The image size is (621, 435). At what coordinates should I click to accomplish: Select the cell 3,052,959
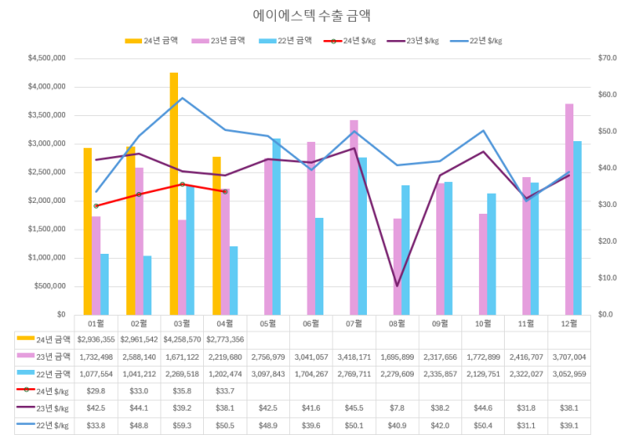tap(569, 374)
